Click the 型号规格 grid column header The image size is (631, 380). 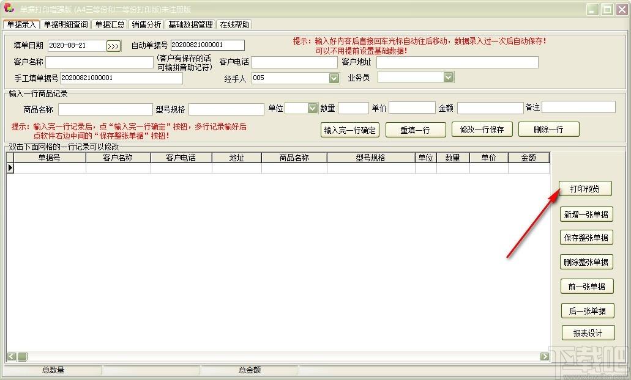[x=371, y=158]
